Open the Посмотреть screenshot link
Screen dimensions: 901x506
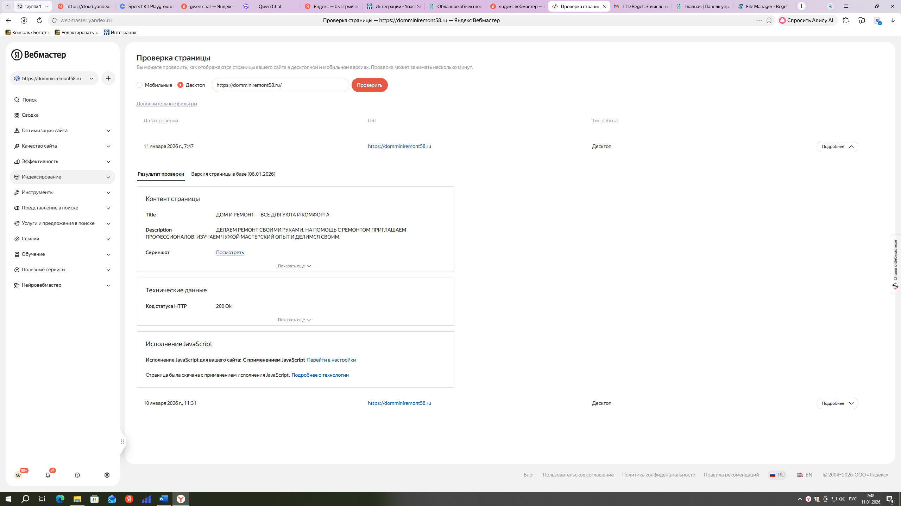coord(230,252)
